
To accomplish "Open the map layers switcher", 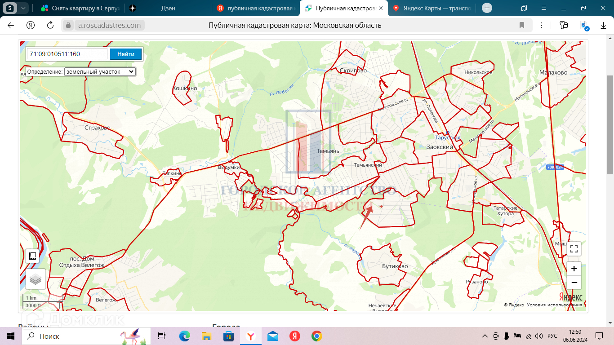I will [x=36, y=279].
